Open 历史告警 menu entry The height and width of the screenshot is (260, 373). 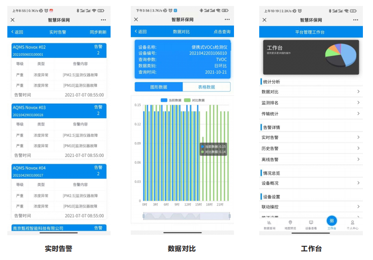click(311, 149)
